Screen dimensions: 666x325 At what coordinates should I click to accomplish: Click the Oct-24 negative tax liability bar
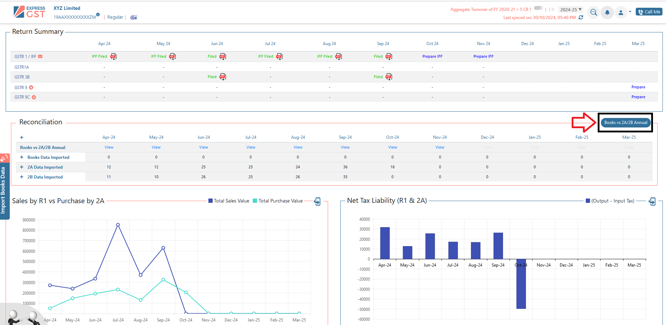click(521, 284)
